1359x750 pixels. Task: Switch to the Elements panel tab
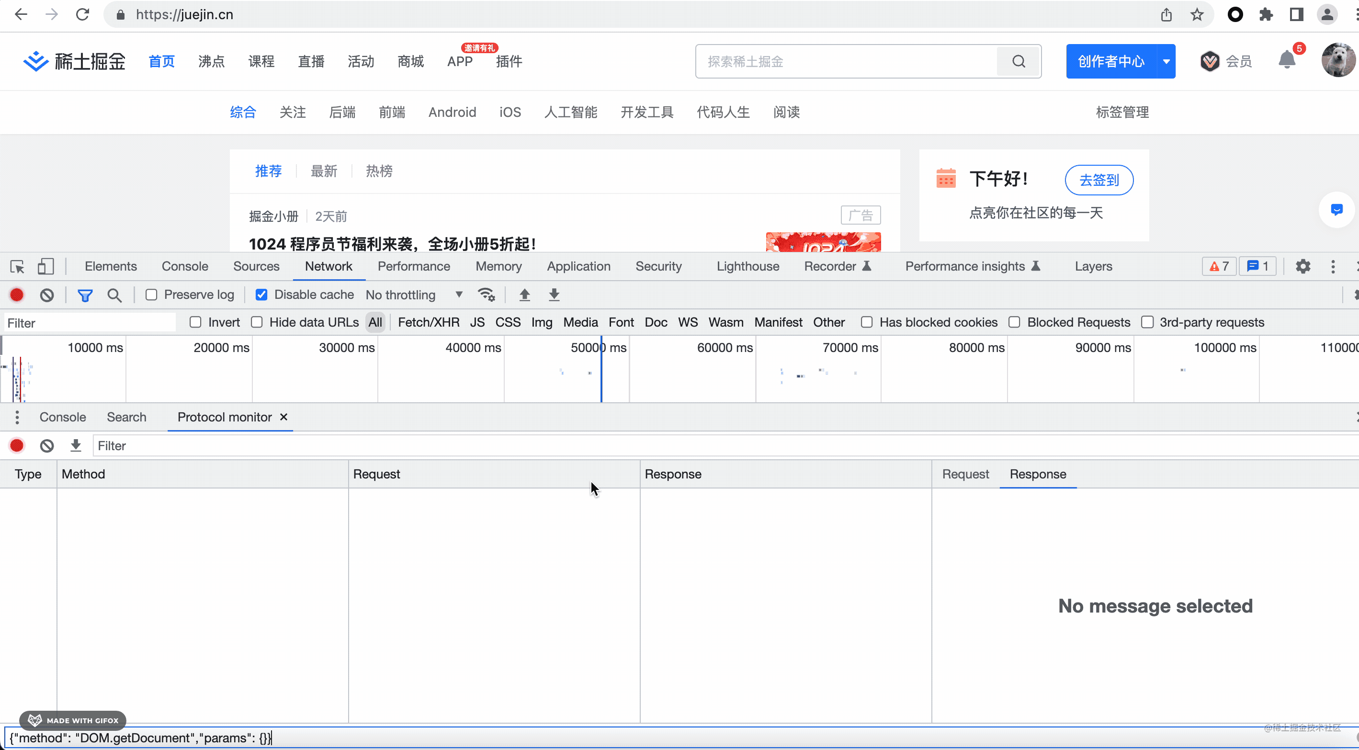111,267
